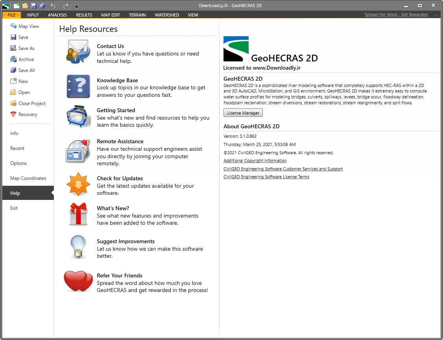Click Save in the file sidebar
The width and height of the screenshot is (443, 340).
[x=19, y=37]
